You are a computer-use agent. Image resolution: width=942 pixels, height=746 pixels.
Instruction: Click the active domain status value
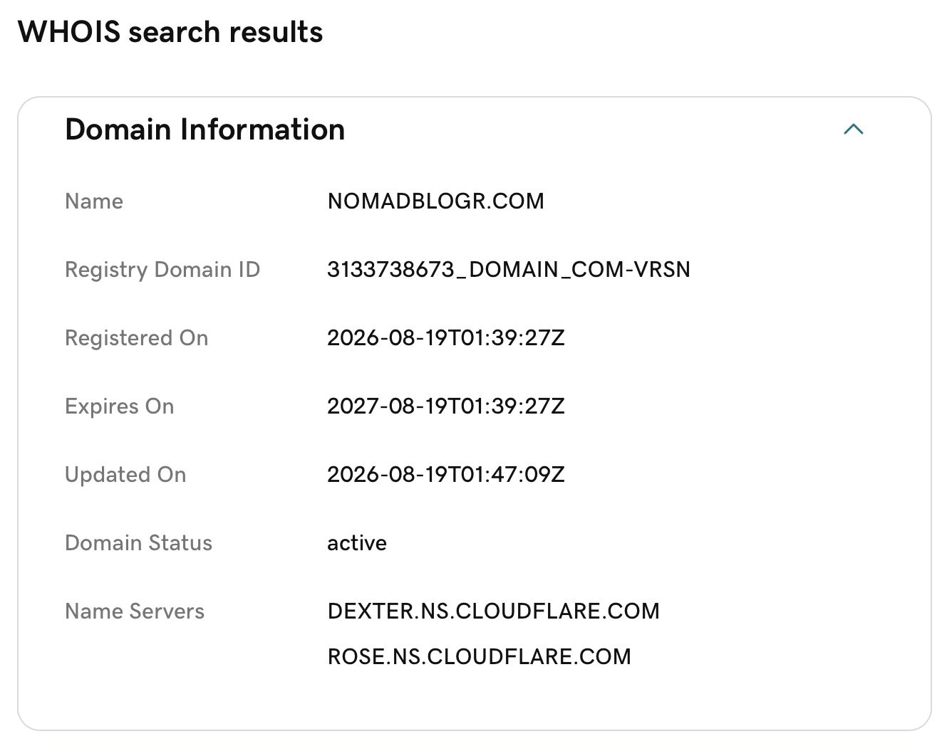tap(357, 543)
